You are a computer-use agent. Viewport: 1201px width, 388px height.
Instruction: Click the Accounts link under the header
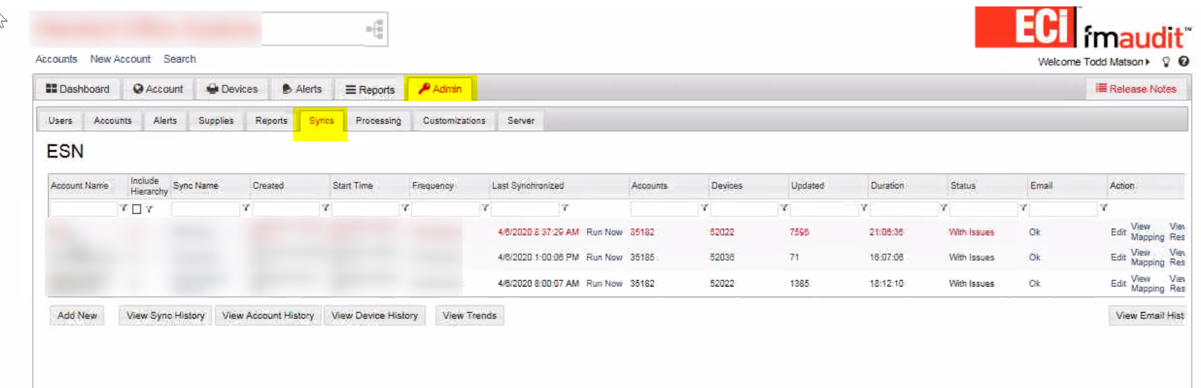pyautogui.click(x=56, y=59)
